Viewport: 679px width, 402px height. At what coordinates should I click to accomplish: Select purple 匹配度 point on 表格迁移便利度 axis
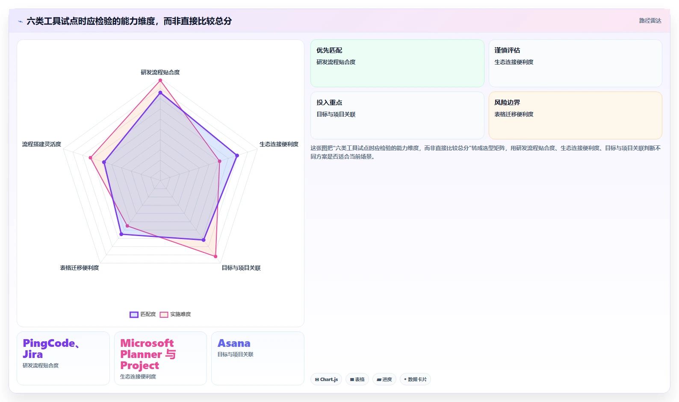(121, 234)
